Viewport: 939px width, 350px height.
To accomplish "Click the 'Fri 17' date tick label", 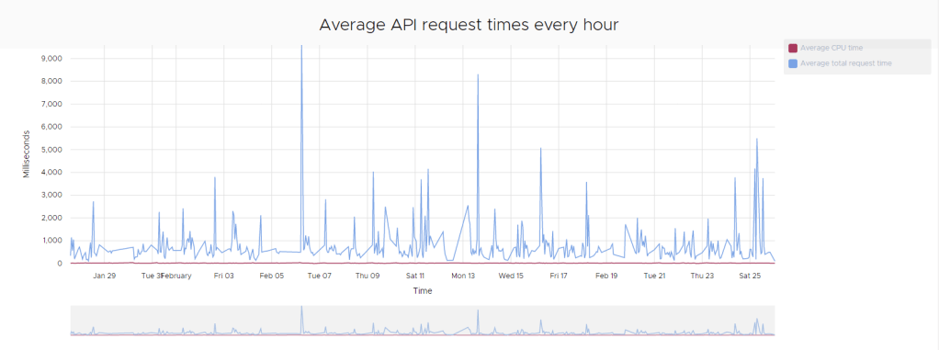I will [x=559, y=276].
